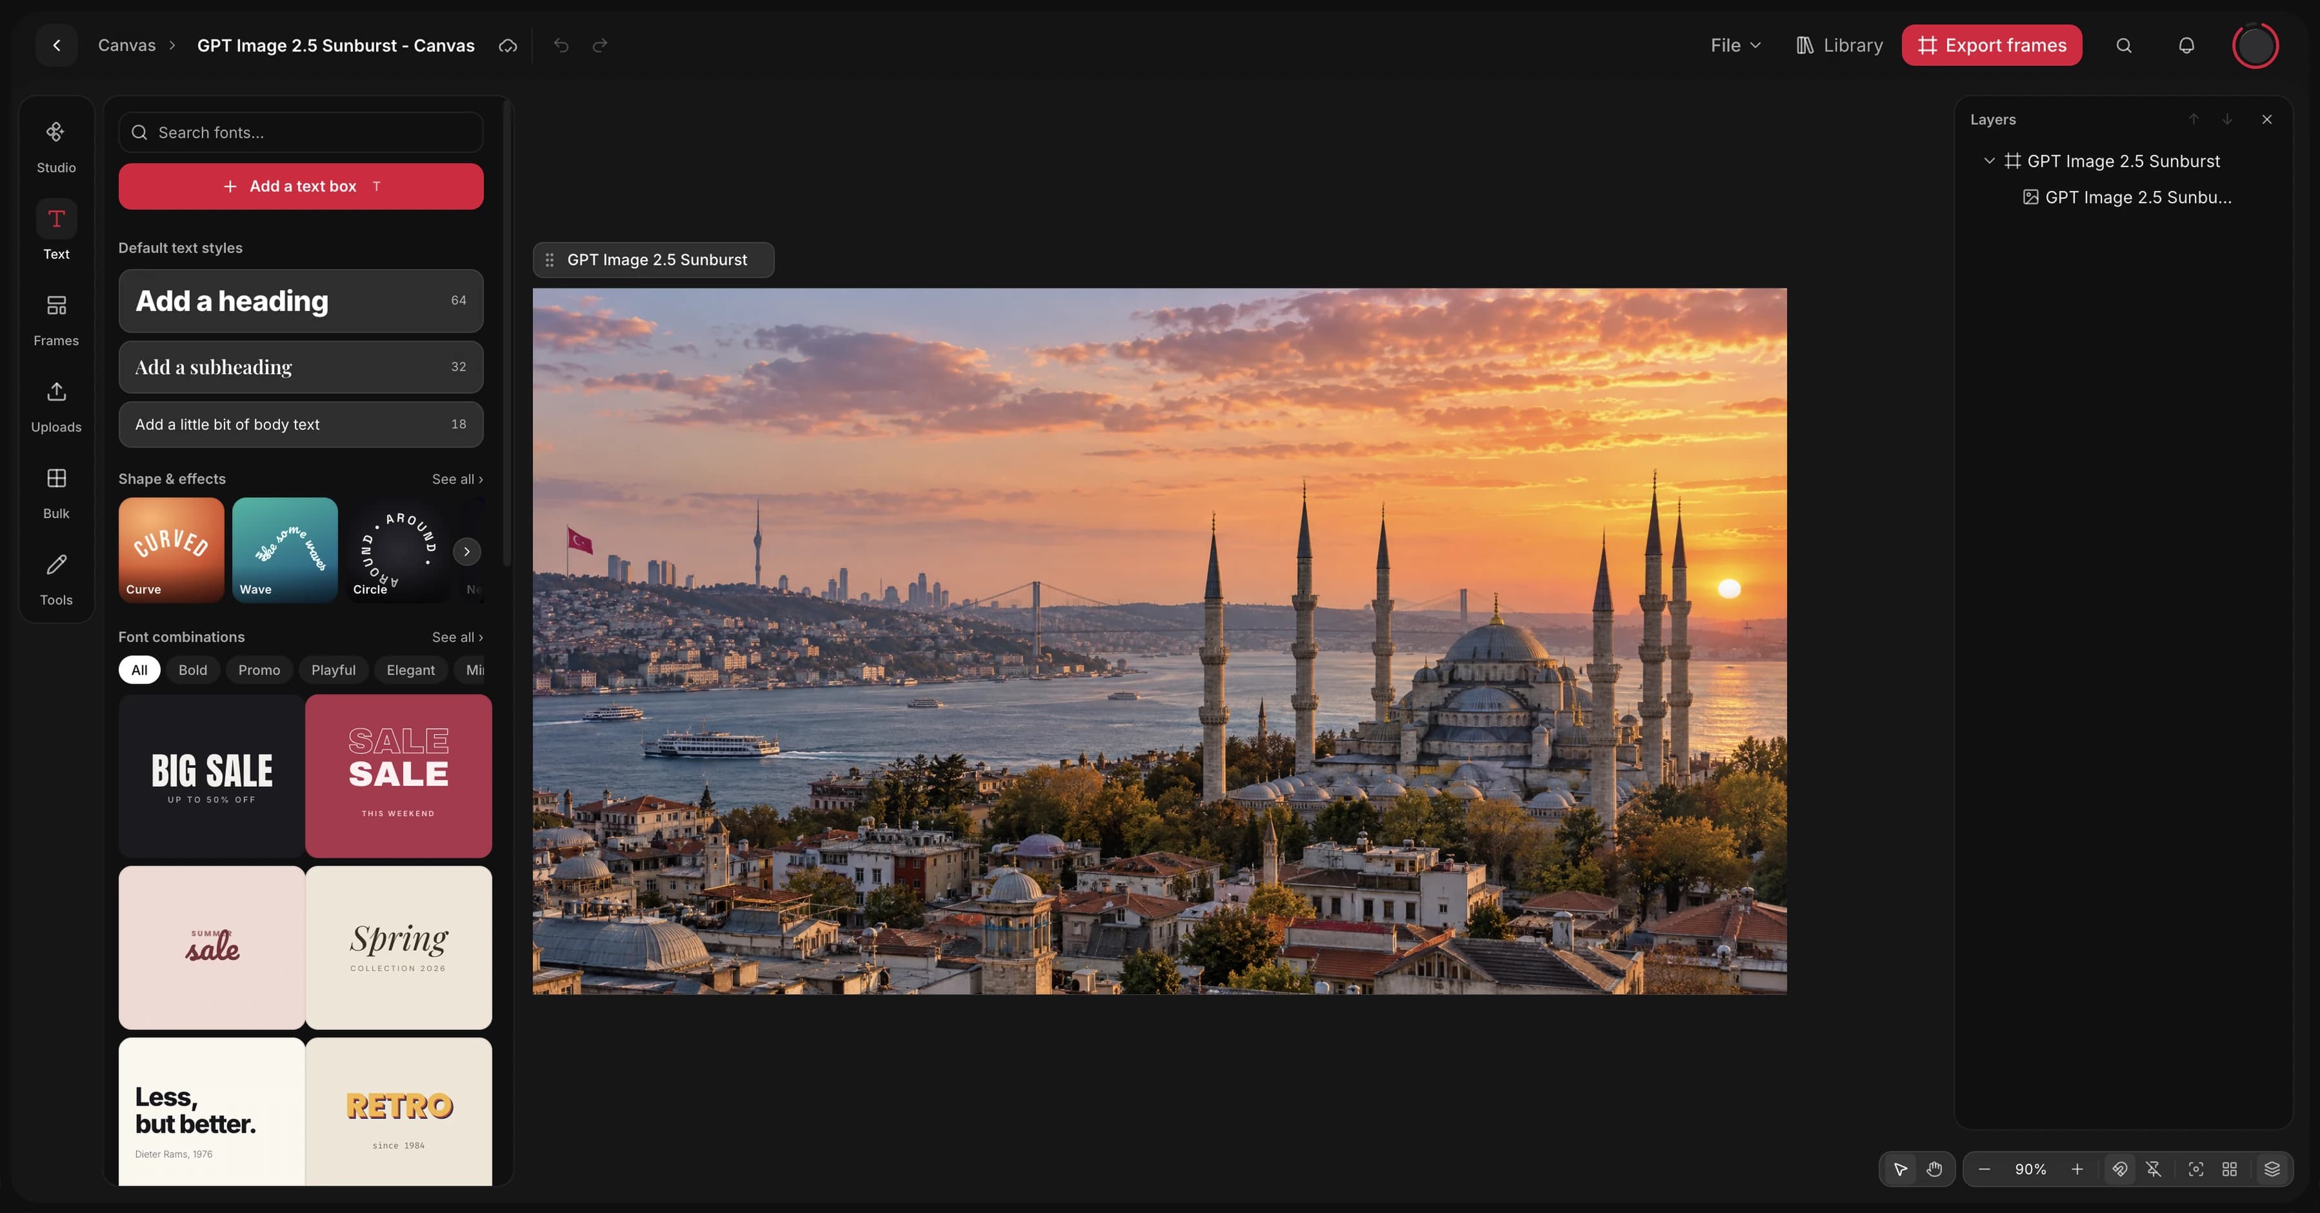Open the Bulk sidebar section
Screen dimensions: 2320x1213
click(56, 492)
